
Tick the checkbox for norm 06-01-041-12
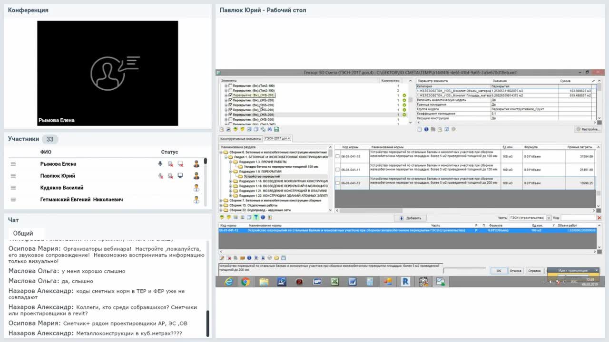337,183
